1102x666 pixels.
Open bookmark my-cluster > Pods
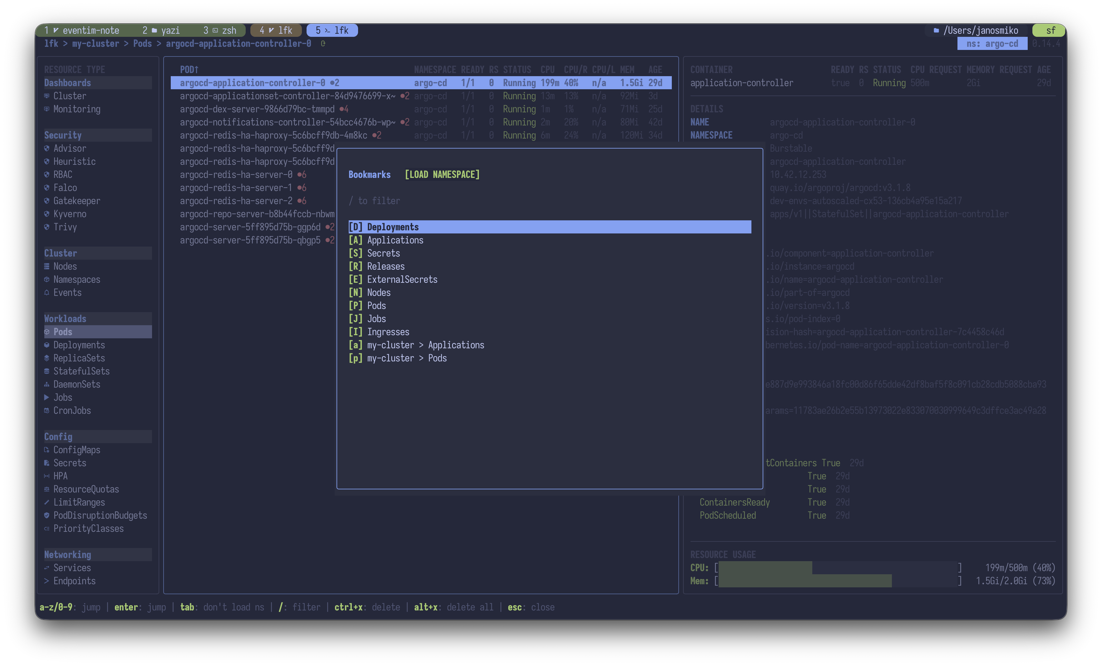click(550, 358)
